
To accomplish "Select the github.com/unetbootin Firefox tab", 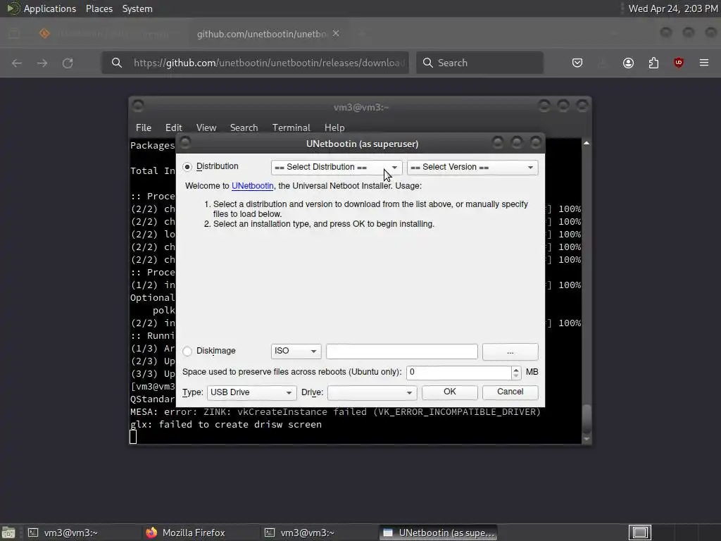I will (x=262, y=34).
